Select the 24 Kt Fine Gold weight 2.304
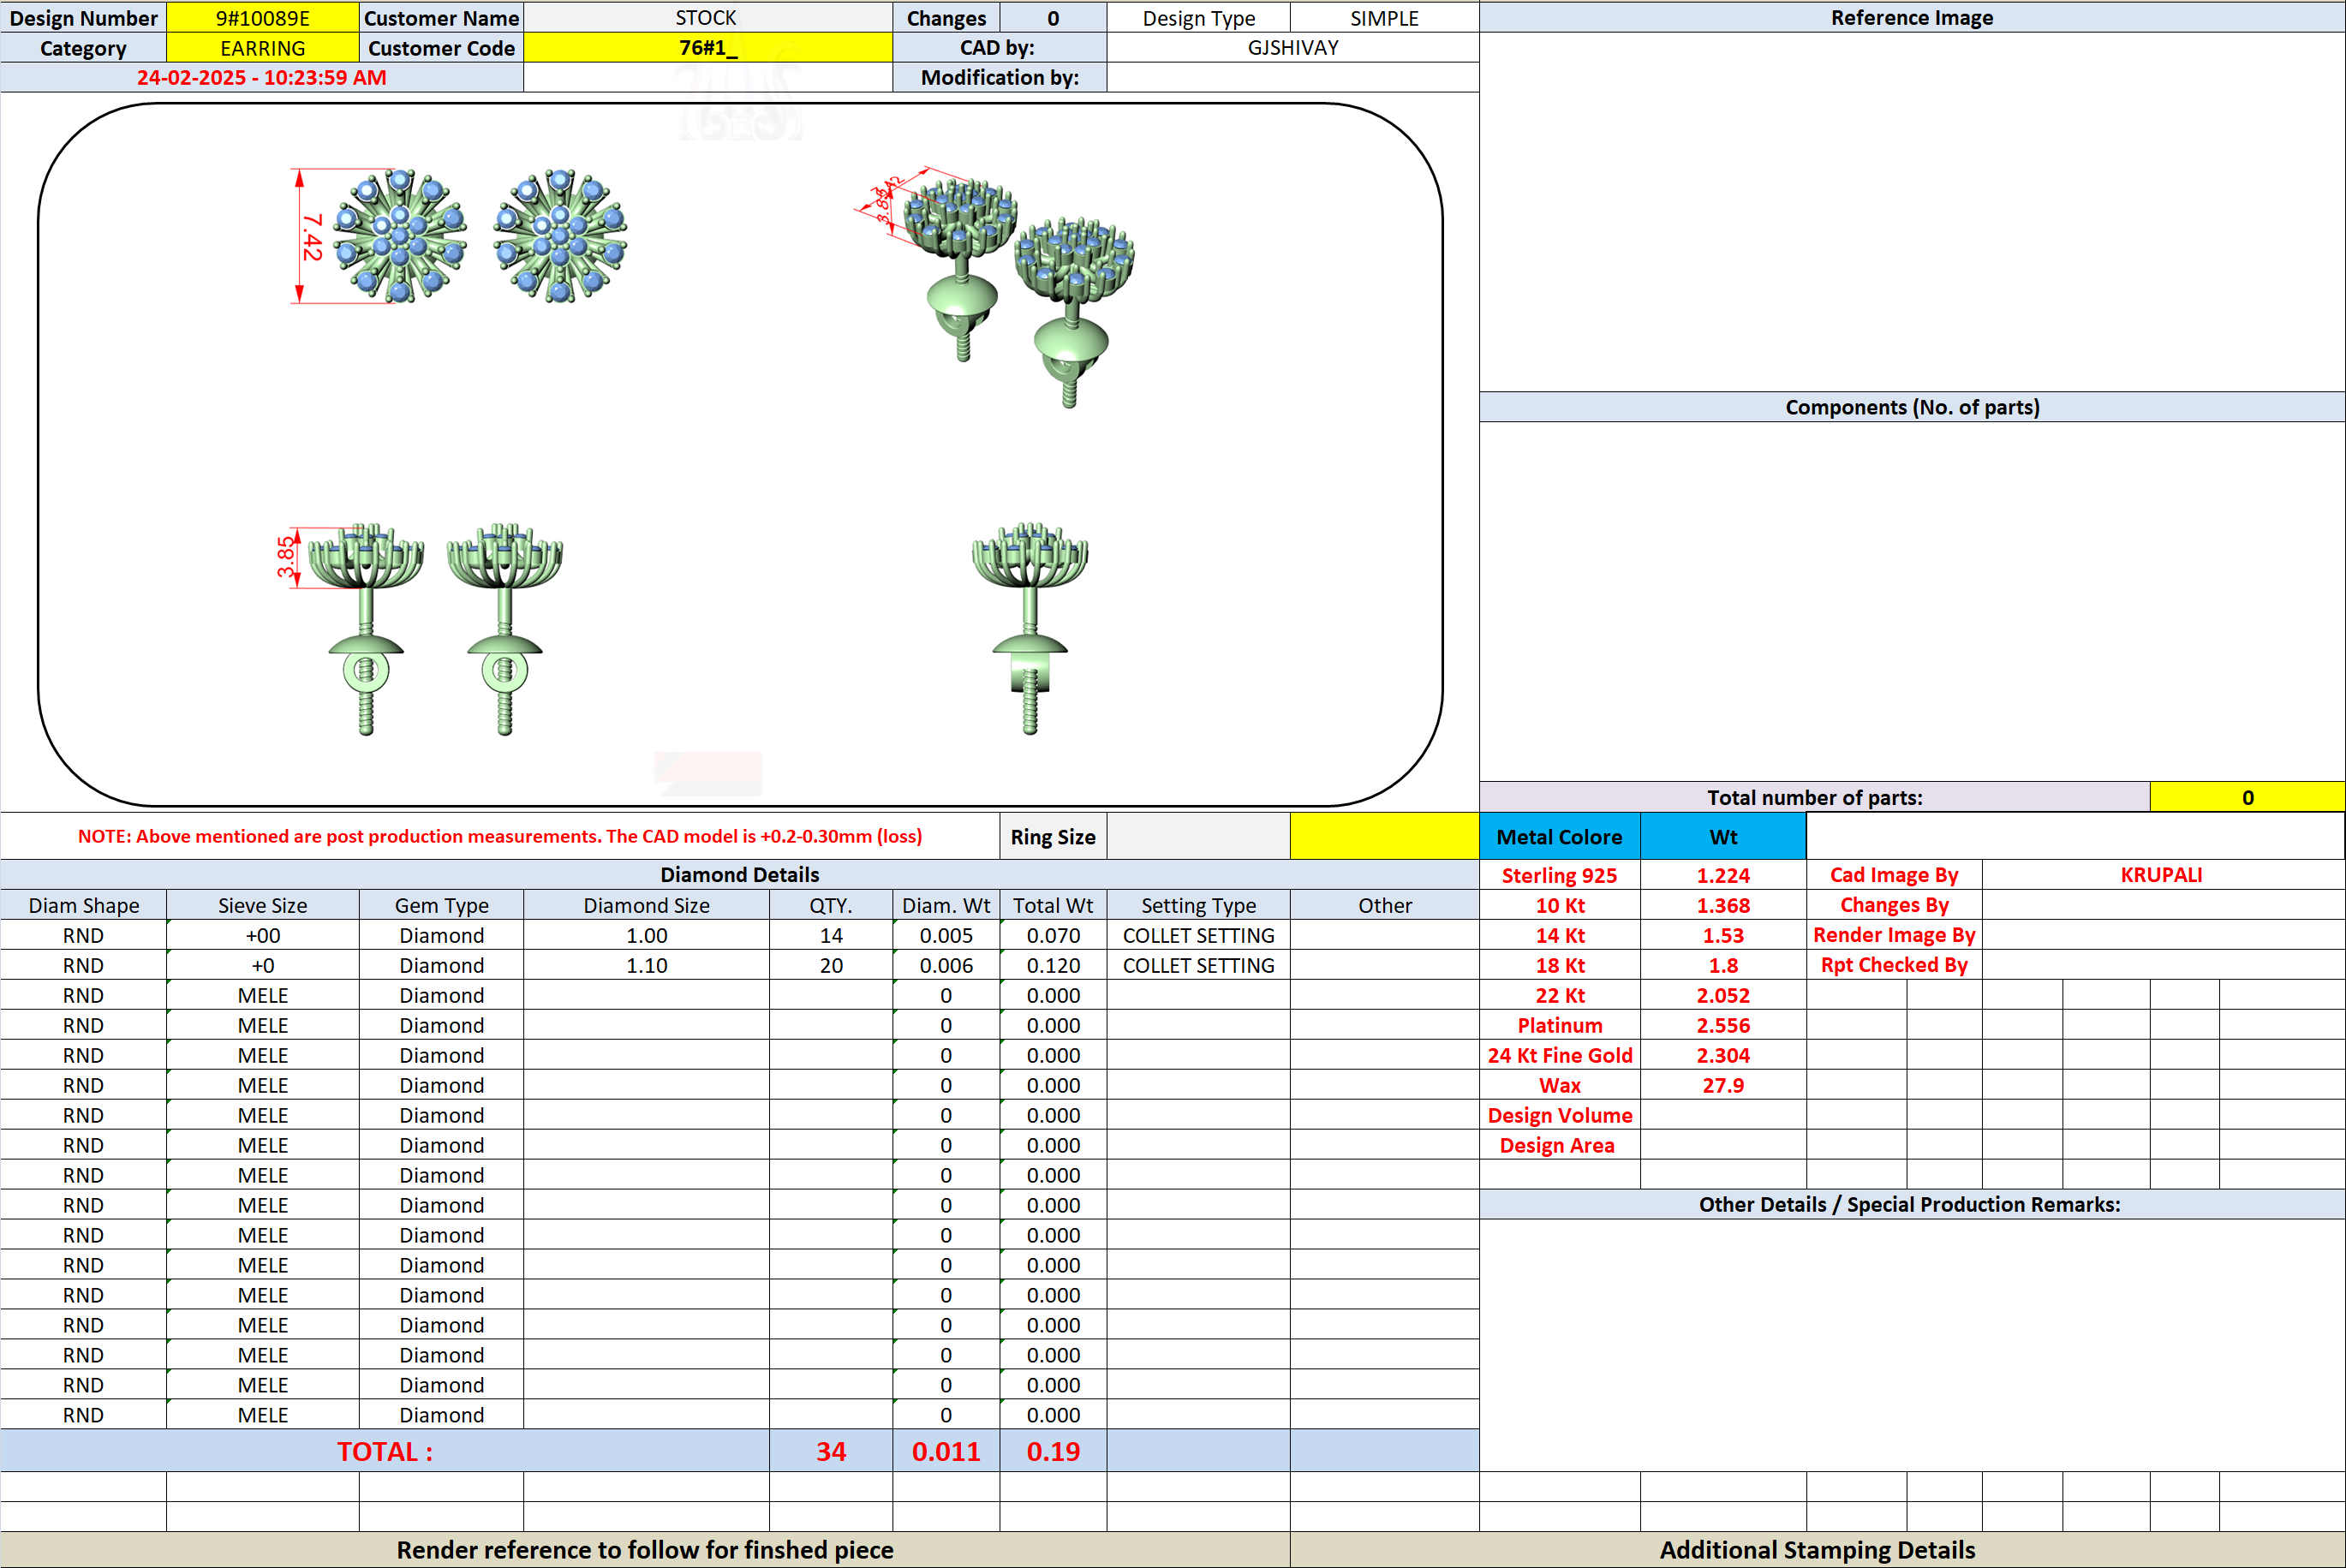The image size is (2346, 1568). pyautogui.click(x=1723, y=1055)
